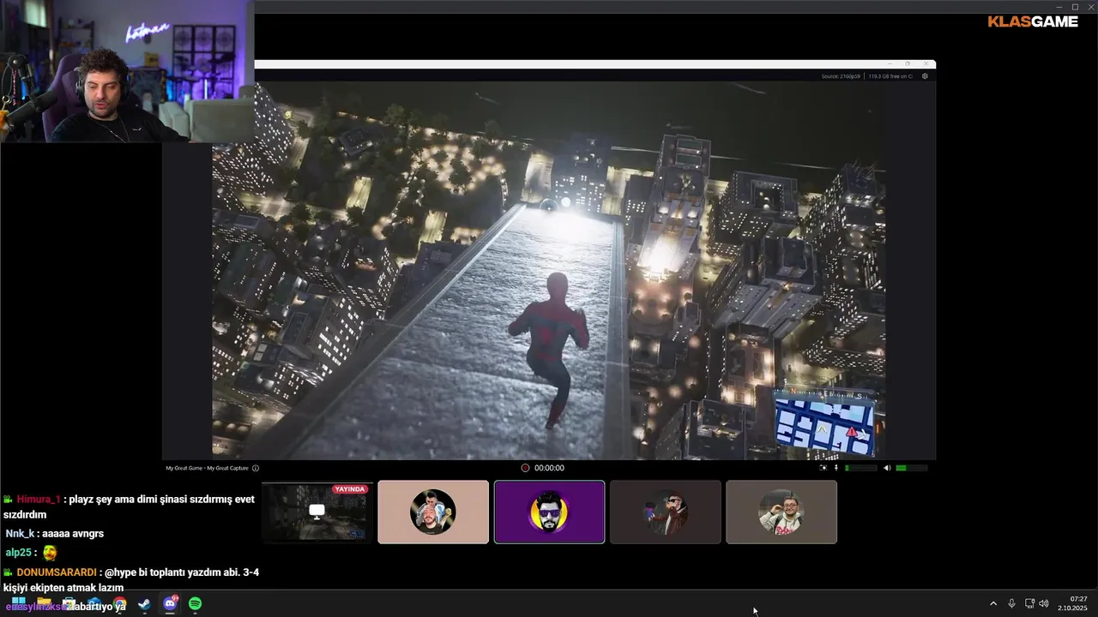1098x617 pixels.
Task: Open Google Chrome from taskbar
Action: click(119, 604)
